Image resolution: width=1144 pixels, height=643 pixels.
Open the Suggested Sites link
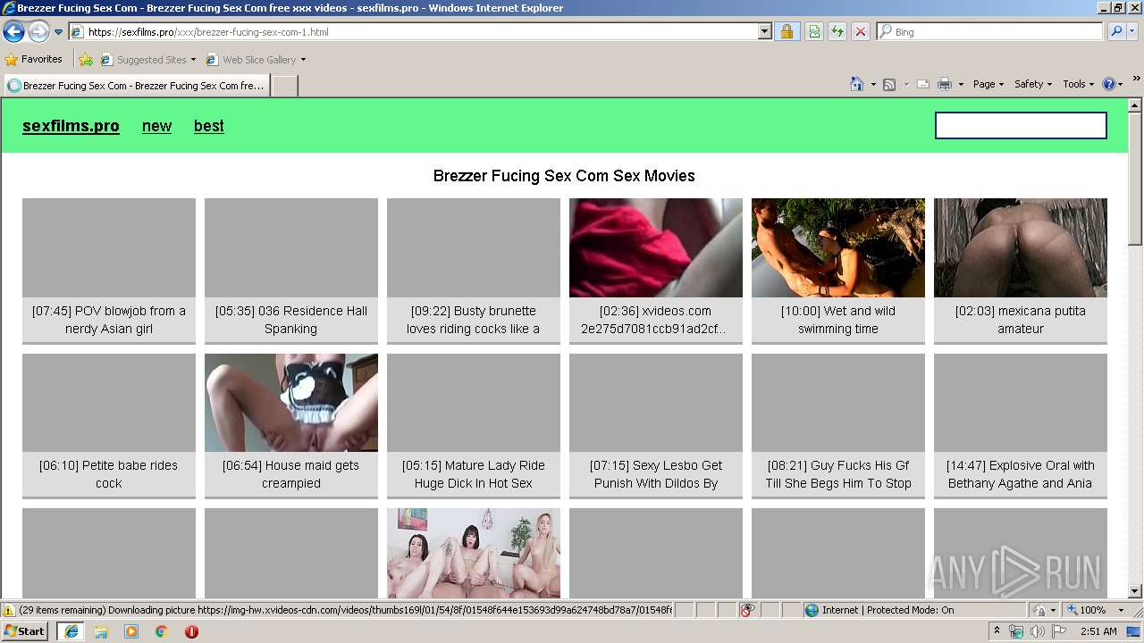click(x=147, y=60)
